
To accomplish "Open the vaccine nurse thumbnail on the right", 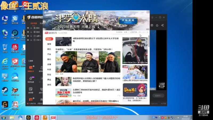I will [135, 72].
